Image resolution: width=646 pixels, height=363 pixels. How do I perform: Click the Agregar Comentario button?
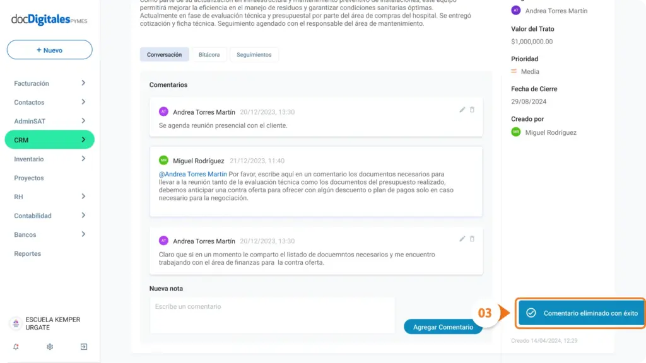point(443,327)
